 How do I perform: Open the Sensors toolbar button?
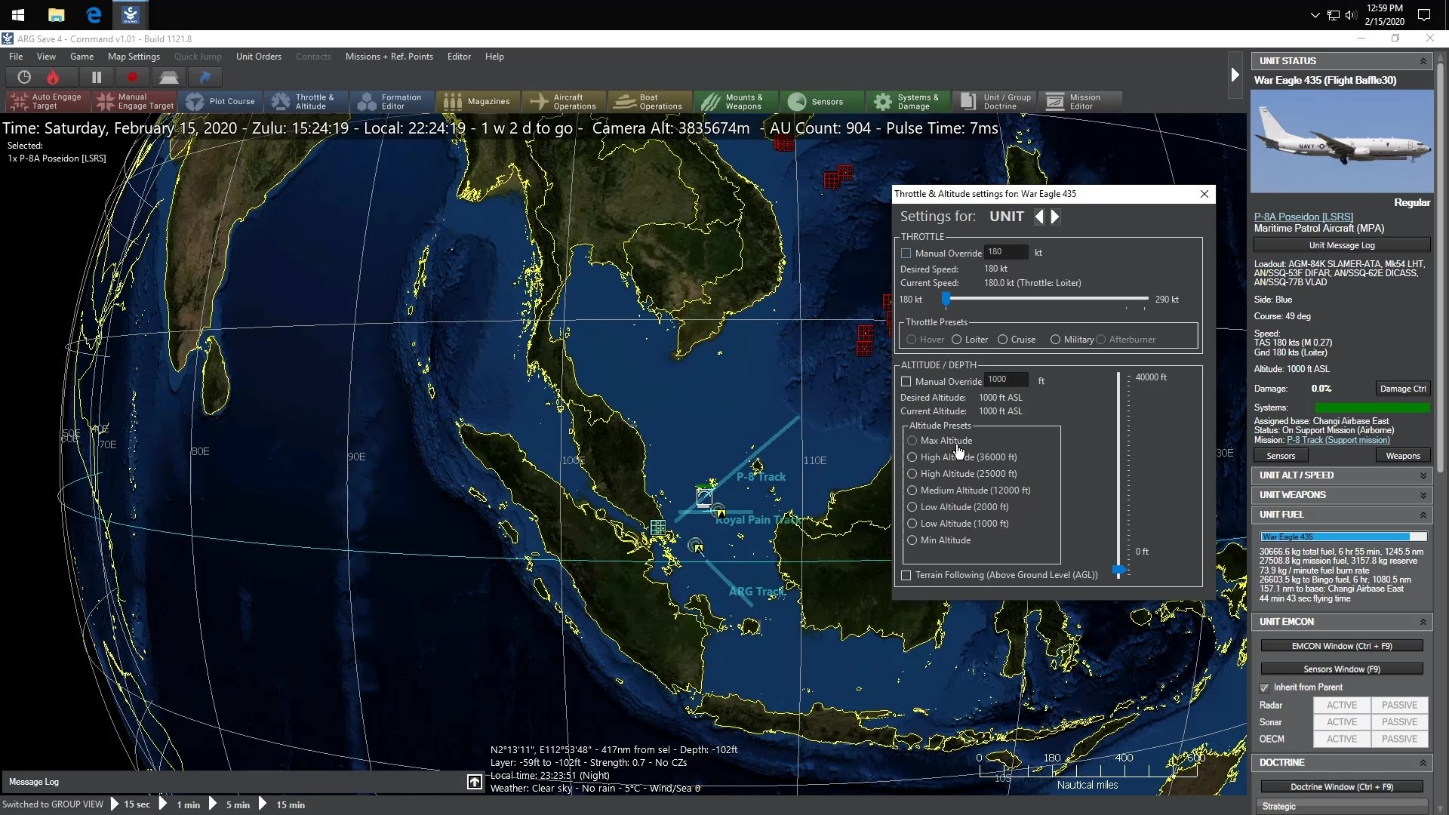[x=822, y=101]
